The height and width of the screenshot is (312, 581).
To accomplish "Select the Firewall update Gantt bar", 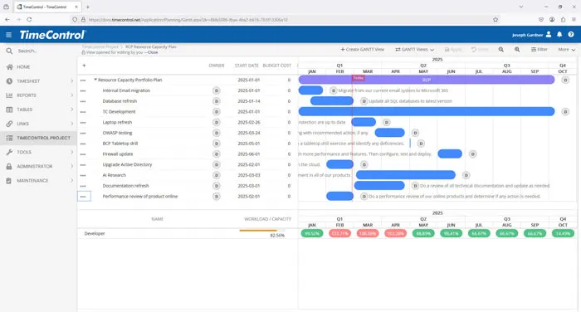I will 450,154.
